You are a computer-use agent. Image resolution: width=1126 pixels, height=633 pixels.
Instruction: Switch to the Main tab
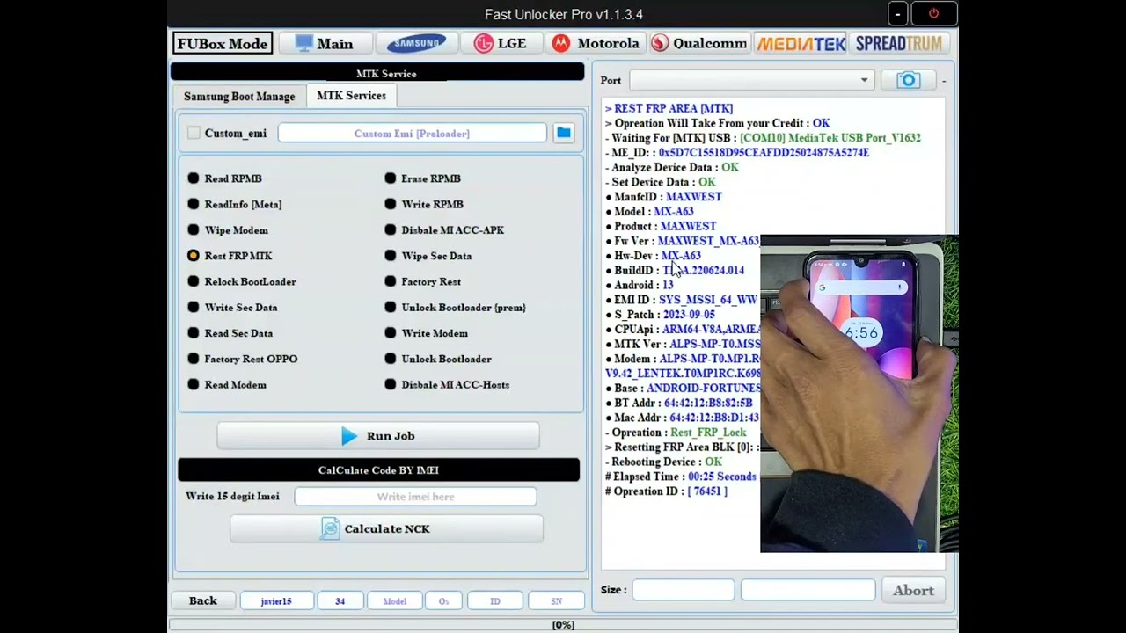pyautogui.click(x=324, y=43)
